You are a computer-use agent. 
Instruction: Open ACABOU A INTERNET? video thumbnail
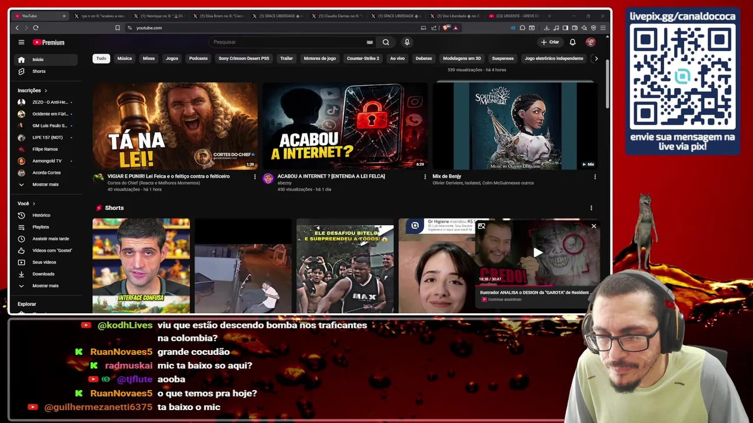tap(345, 126)
